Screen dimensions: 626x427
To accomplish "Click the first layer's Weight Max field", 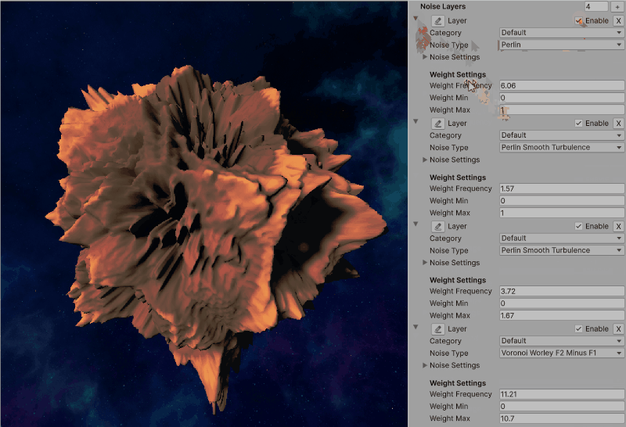I will tap(561, 109).
